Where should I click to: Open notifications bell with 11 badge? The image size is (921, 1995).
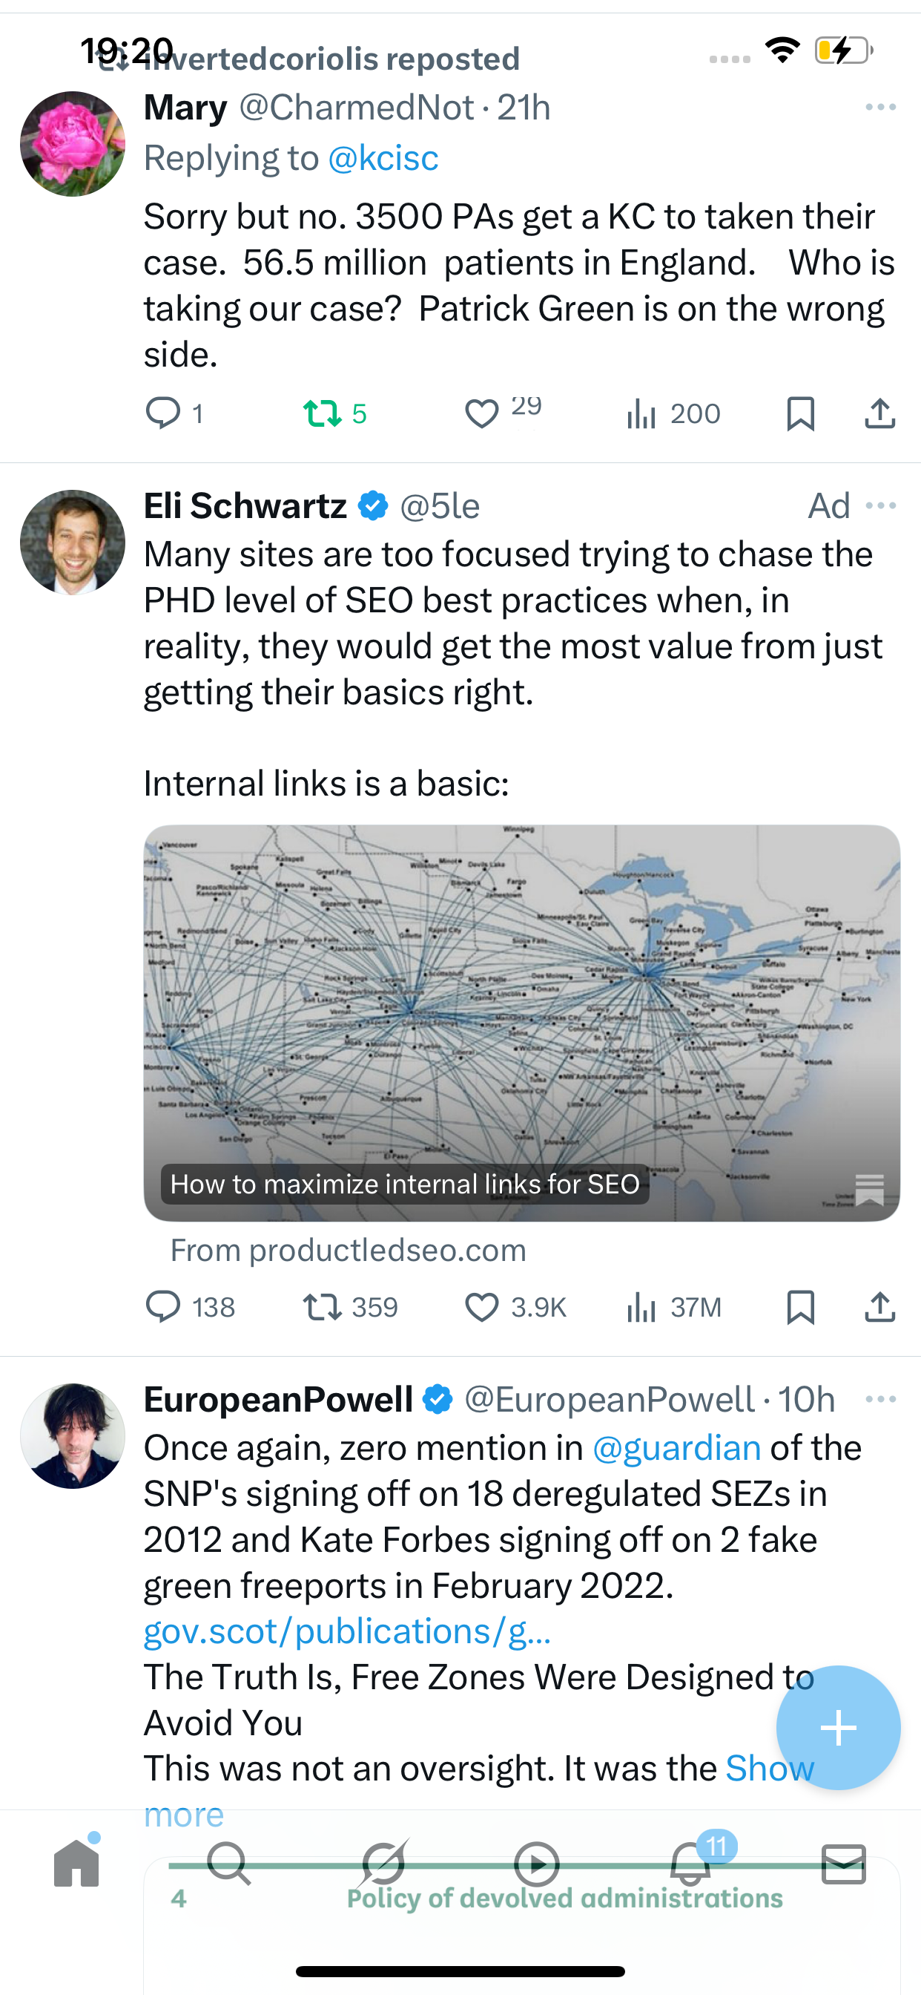(x=690, y=1864)
